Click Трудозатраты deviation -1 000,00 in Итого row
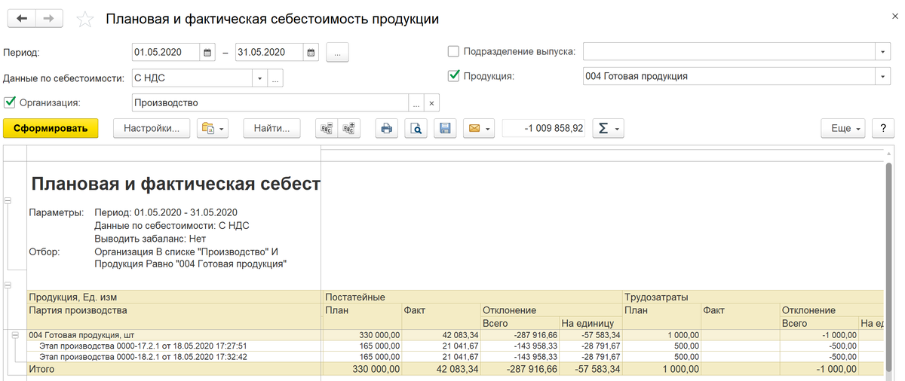 (x=836, y=369)
